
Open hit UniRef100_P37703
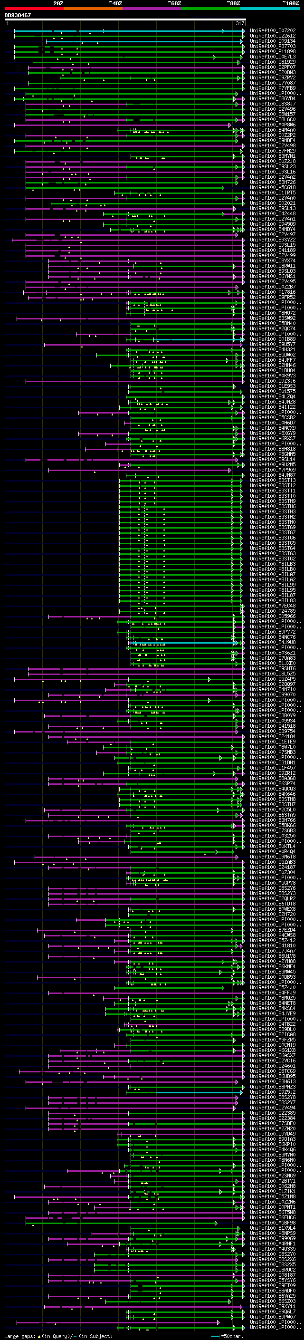[x=273, y=46]
